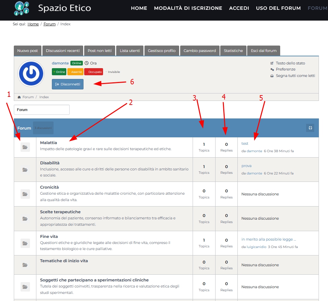Set status to Assente
The width and height of the screenshot is (328, 301).
tap(75, 72)
